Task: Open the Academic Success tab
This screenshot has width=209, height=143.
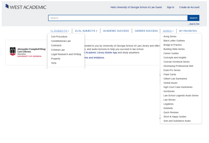Action: (116, 31)
